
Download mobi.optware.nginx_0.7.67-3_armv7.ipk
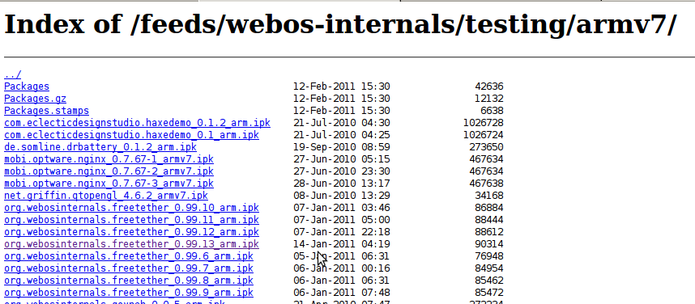(109, 184)
